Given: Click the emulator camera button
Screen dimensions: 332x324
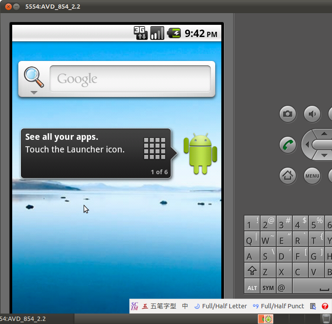Looking at the screenshot, I should tap(288, 114).
